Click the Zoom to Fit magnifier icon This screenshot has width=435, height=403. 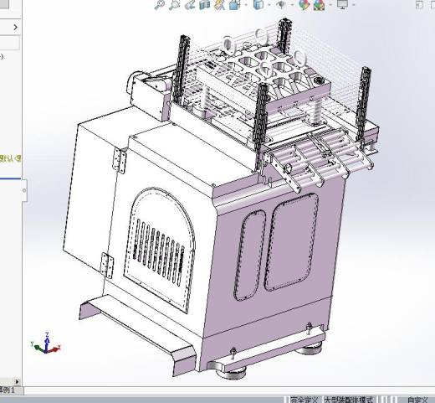click(x=160, y=5)
